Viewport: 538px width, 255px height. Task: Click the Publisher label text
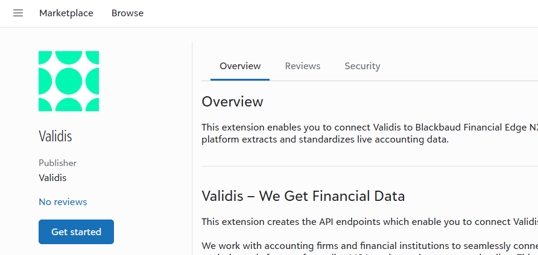(58, 163)
